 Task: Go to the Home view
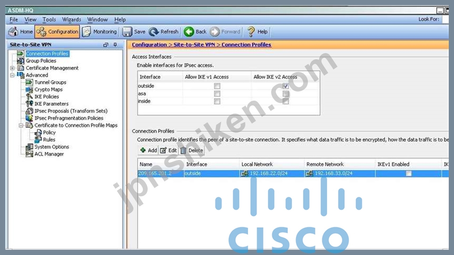click(x=20, y=32)
